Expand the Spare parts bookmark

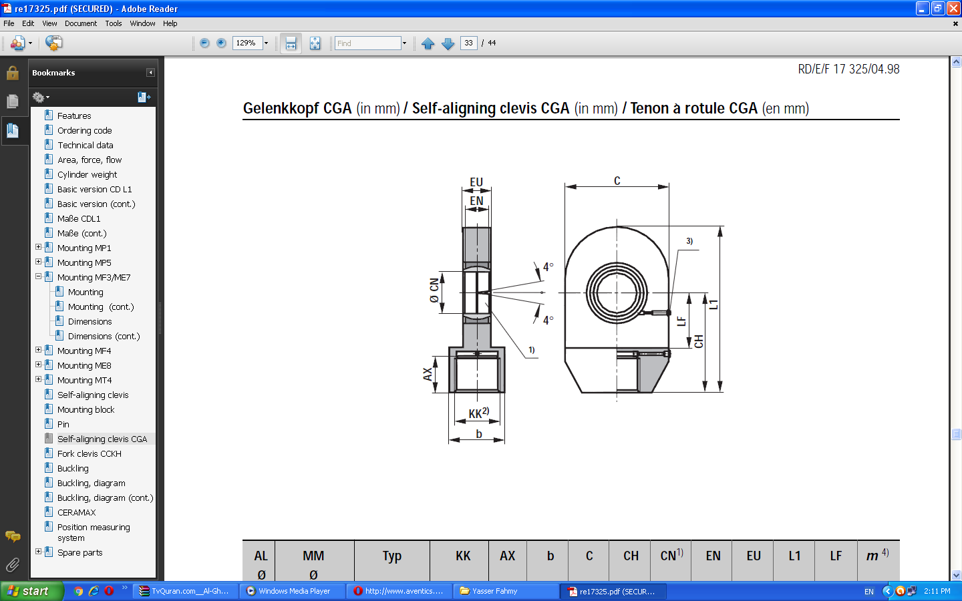click(39, 552)
